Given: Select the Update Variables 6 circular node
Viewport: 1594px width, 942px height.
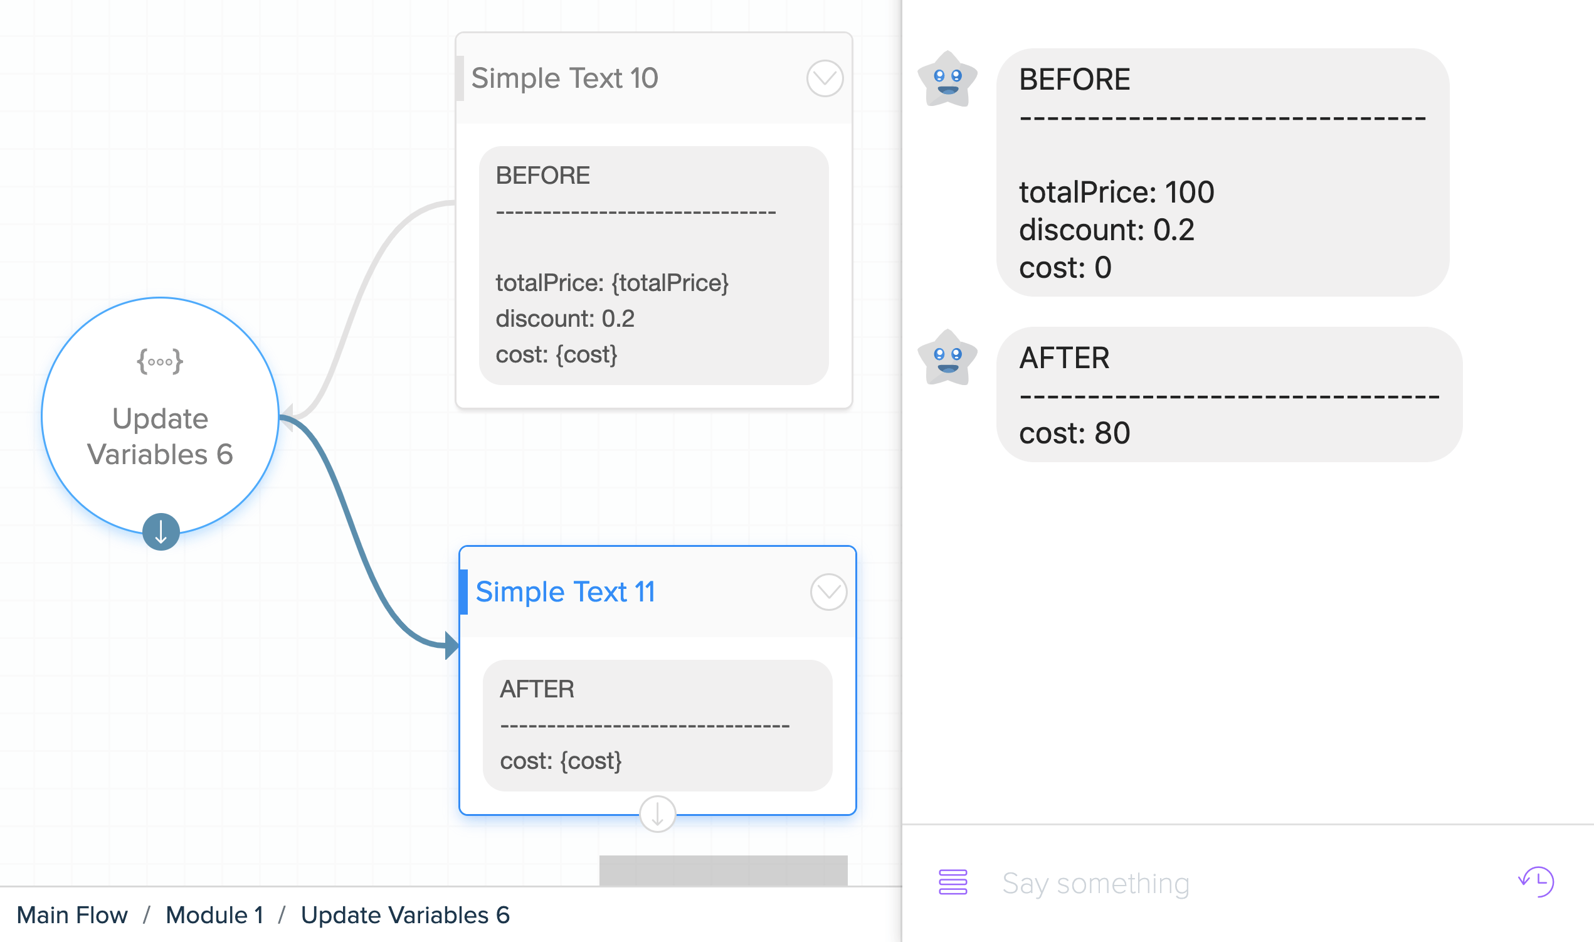Looking at the screenshot, I should 160,416.
